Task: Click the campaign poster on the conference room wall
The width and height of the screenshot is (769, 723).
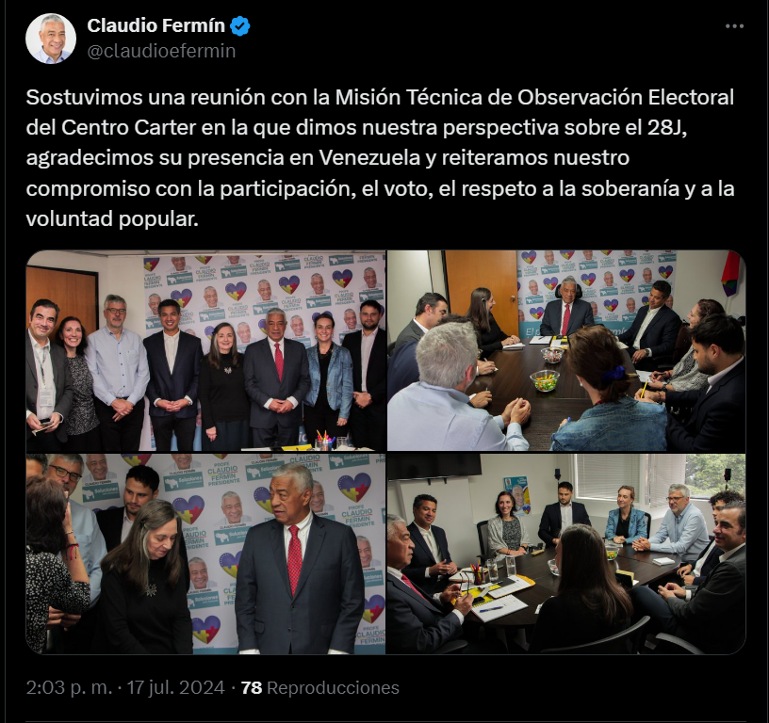Action: click(517, 494)
